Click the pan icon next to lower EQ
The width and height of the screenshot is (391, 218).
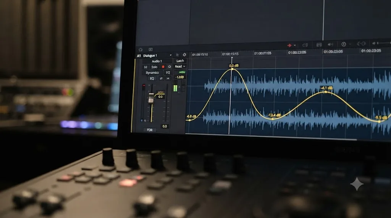[x=161, y=79]
